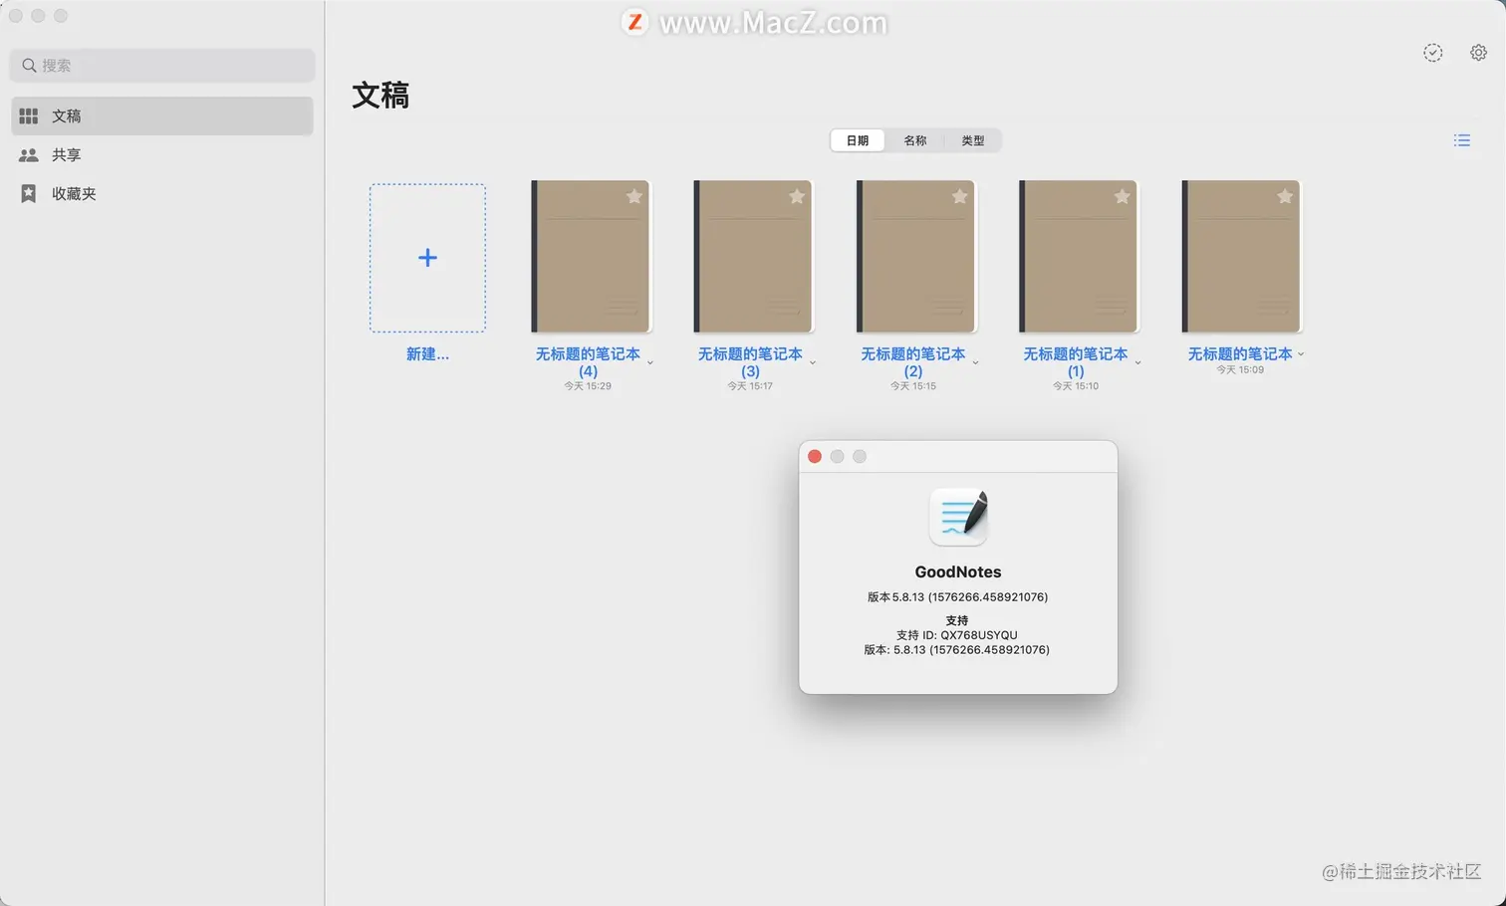Click the search magnifier icon in sidebar
The height and width of the screenshot is (906, 1506).
[x=29, y=66]
